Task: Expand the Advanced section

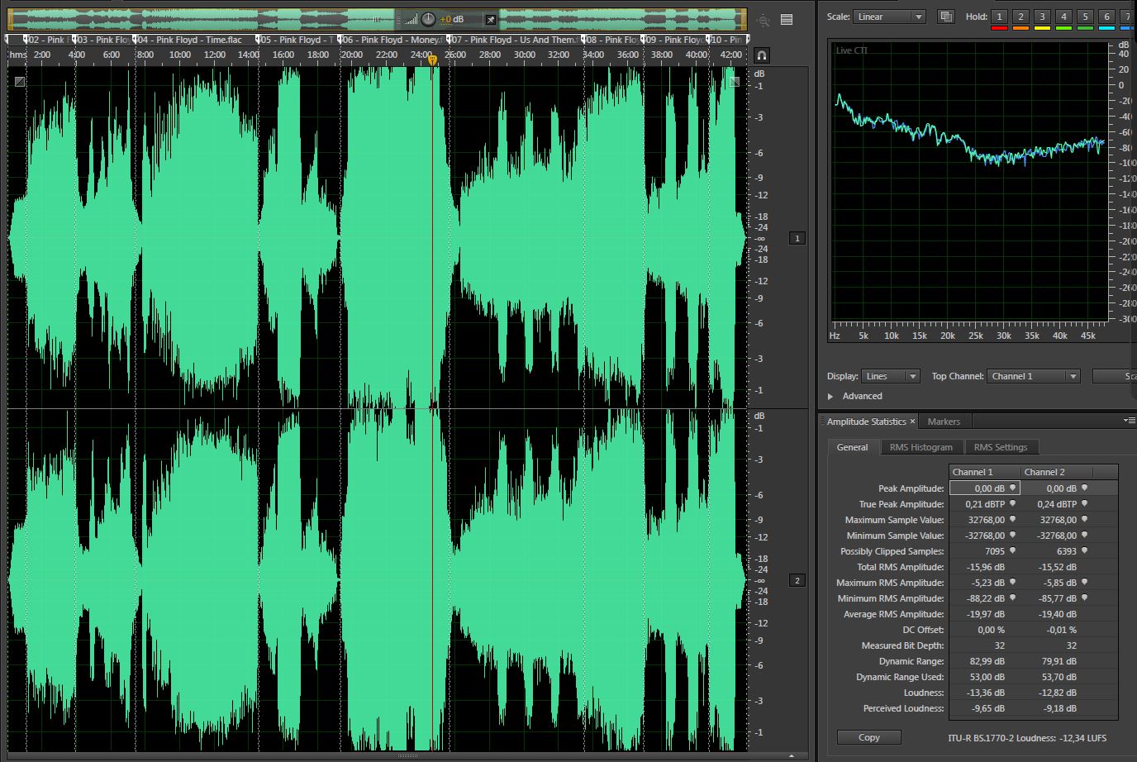Action: (831, 397)
